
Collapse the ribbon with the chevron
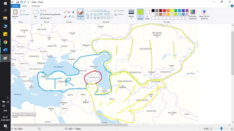pos(228,6)
